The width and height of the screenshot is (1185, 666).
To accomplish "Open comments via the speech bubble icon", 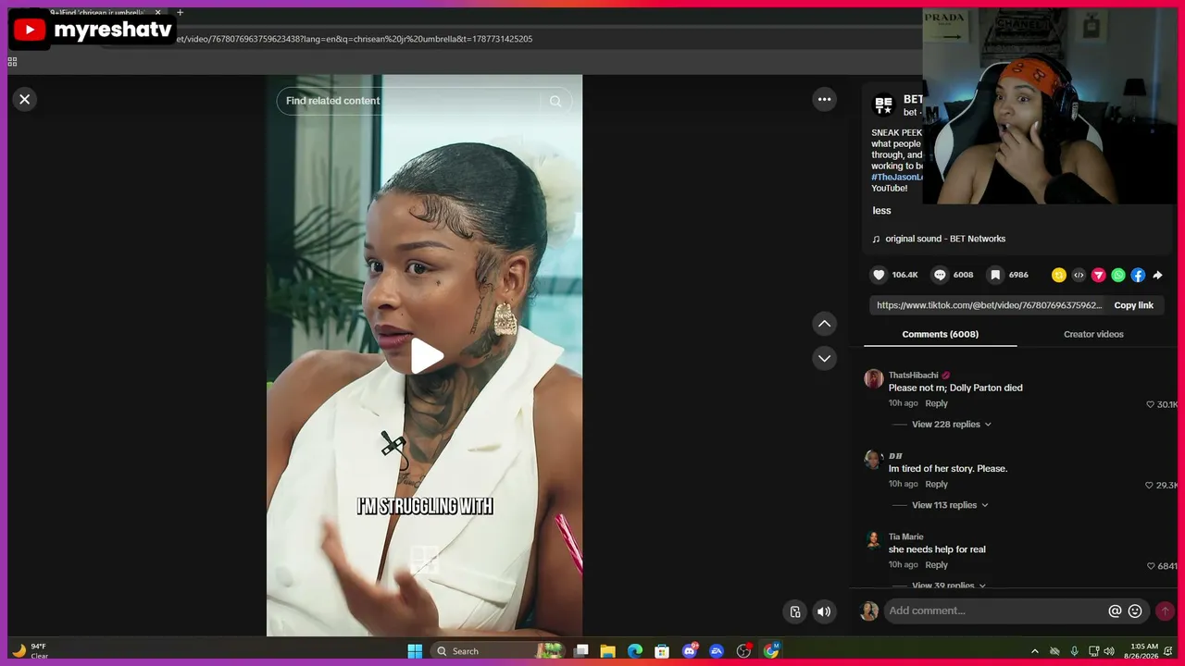I will click(x=940, y=275).
